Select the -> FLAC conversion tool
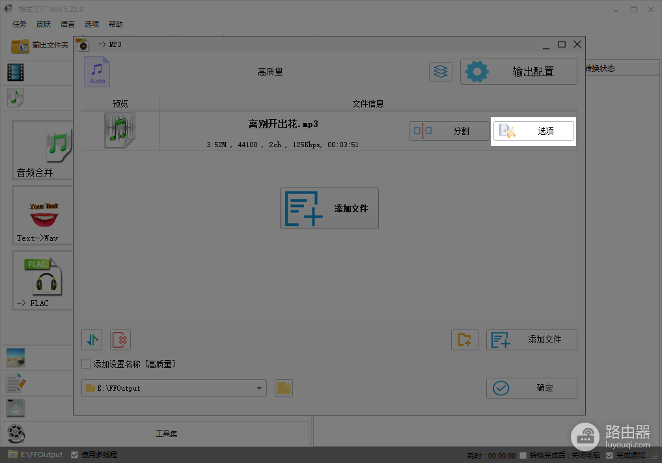This screenshot has height=463, width=662. (x=43, y=281)
